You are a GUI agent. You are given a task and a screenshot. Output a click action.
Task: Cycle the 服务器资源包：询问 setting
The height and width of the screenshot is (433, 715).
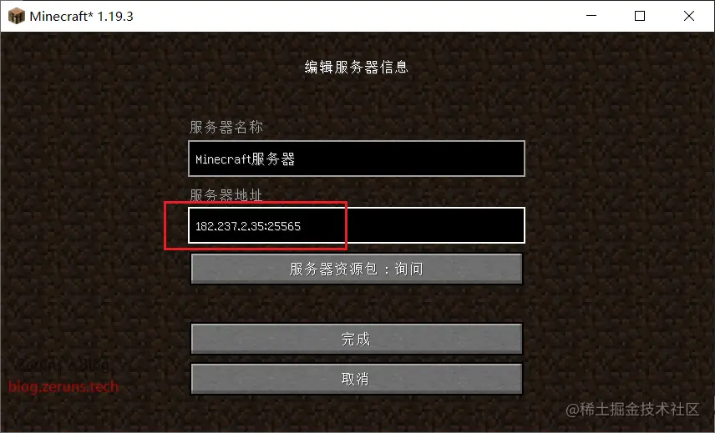(357, 269)
